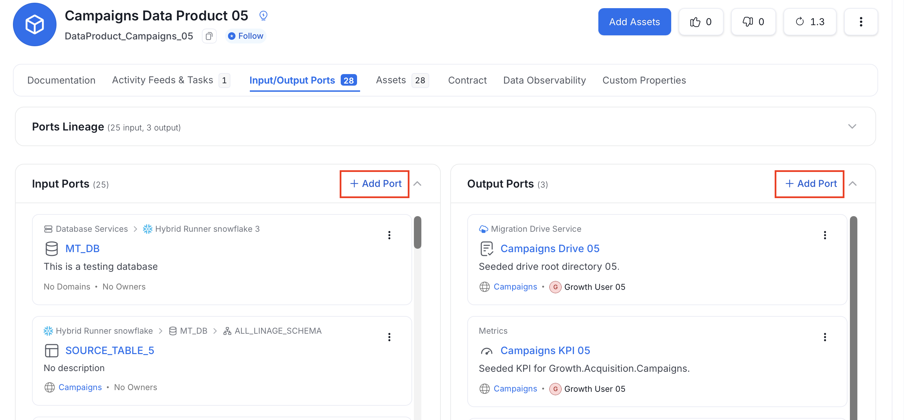Open Growth User 05 on Campaigns KPI 05
The height and width of the screenshot is (420, 904).
(595, 389)
